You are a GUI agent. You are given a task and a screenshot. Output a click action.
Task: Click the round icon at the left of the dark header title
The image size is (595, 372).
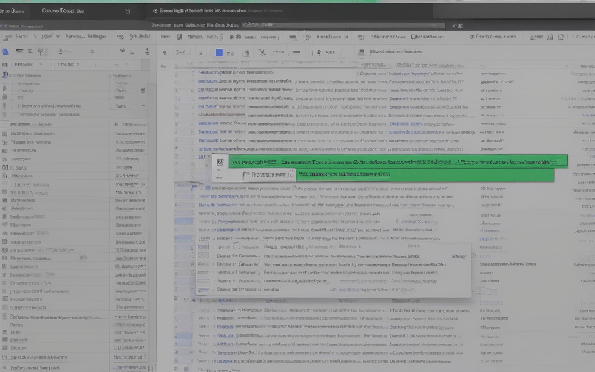point(155,11)
